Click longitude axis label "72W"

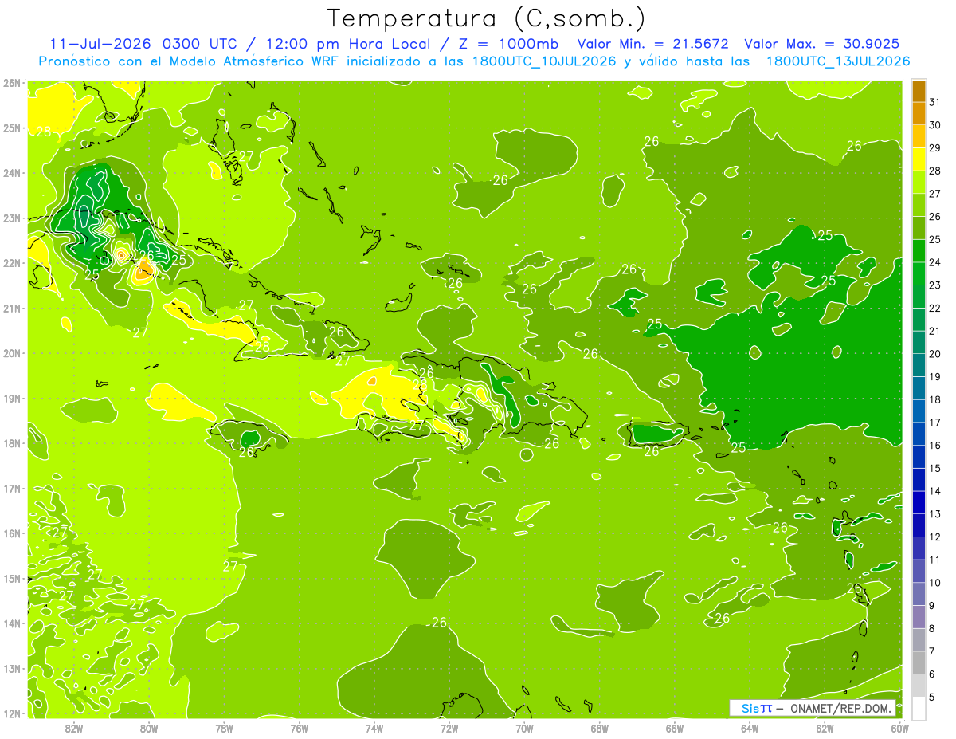click(449, 729)
